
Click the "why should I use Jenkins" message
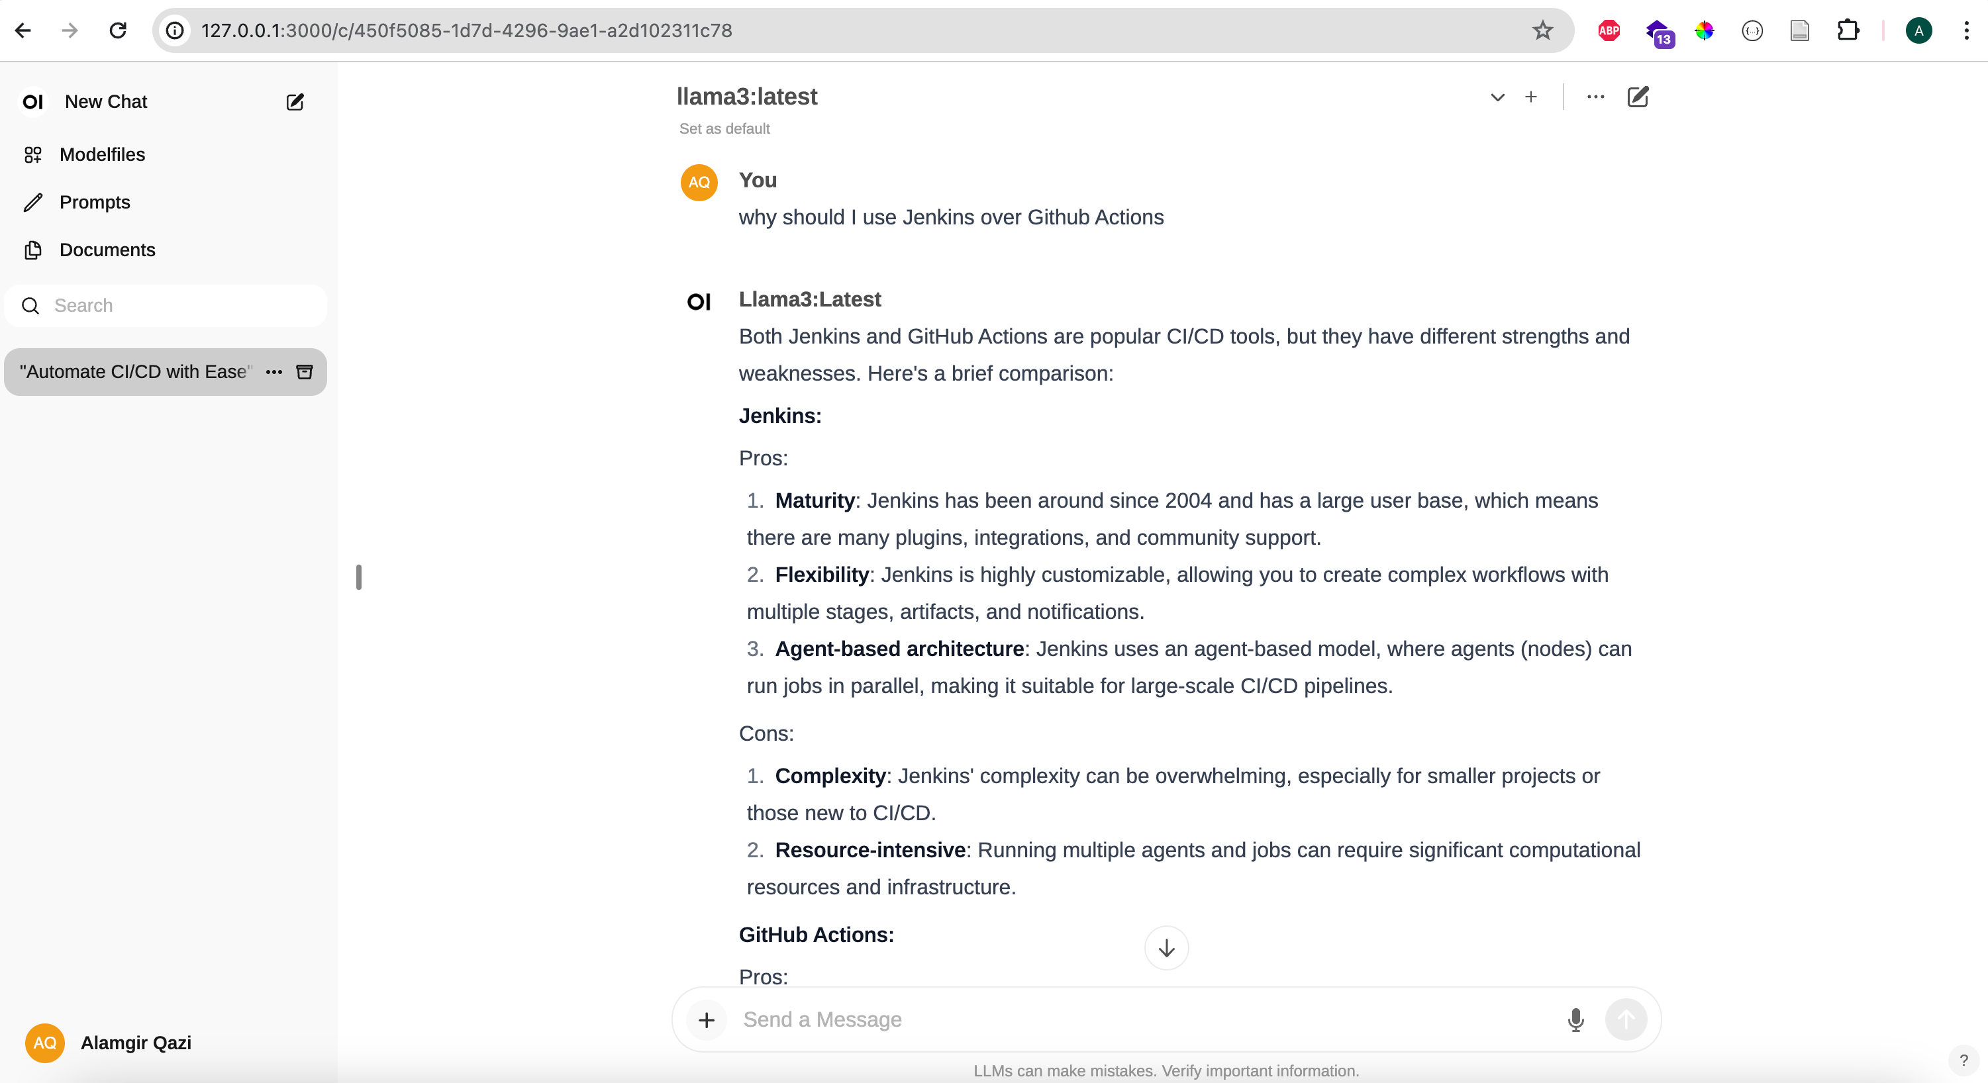pyautogui.click(x=951, y=218)
